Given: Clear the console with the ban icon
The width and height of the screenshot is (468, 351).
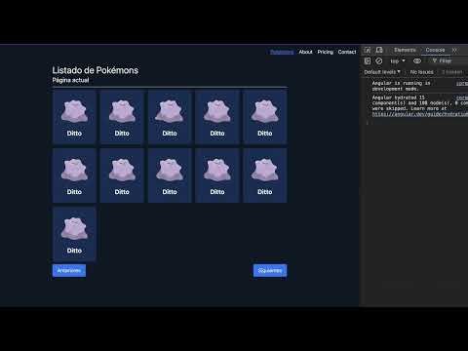Looking at the screenshot, I should click(x=379, y=60).
